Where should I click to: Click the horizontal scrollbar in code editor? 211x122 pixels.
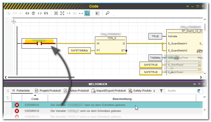tap(41, 77)
